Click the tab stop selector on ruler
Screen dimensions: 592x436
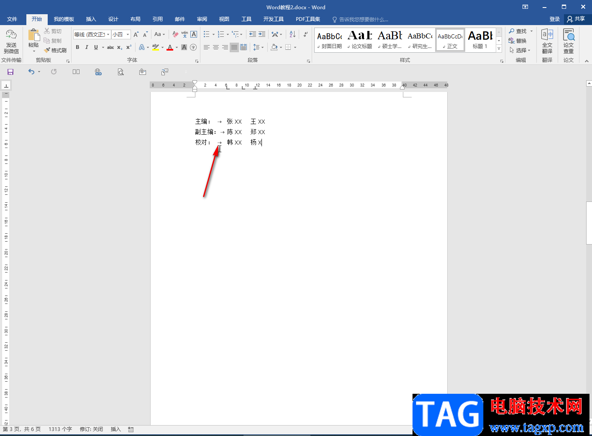pos(6,86)
